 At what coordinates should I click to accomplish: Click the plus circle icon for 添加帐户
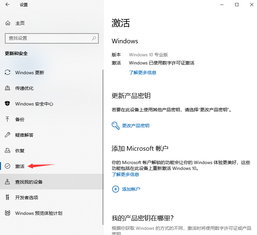pos(116,189)
